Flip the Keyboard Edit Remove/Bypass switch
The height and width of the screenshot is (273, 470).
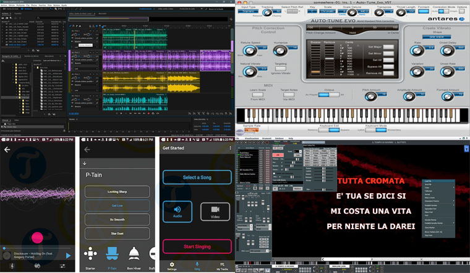point(329,130)
